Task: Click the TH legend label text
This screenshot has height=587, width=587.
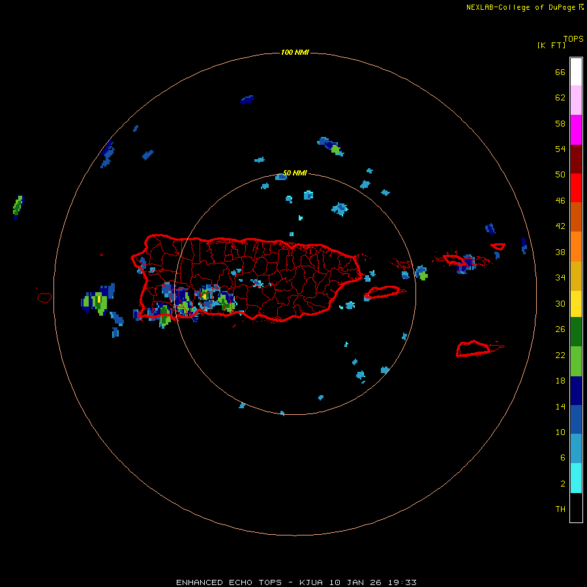Action: coord(560,509)
